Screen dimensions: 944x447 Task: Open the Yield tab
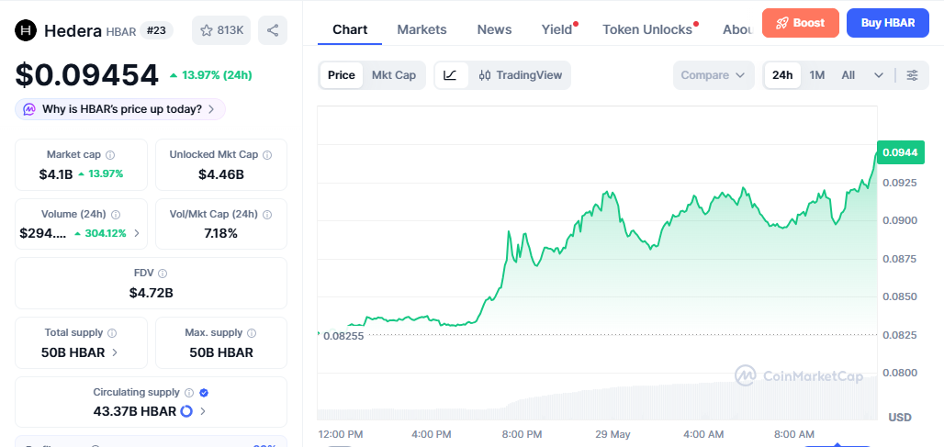(556, 29)
